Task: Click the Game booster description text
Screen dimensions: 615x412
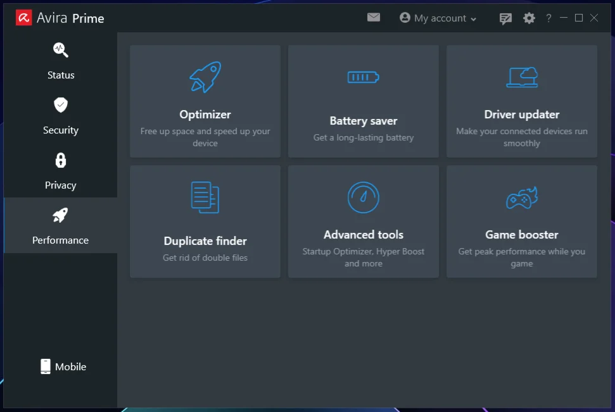Action: coord(522,258)
